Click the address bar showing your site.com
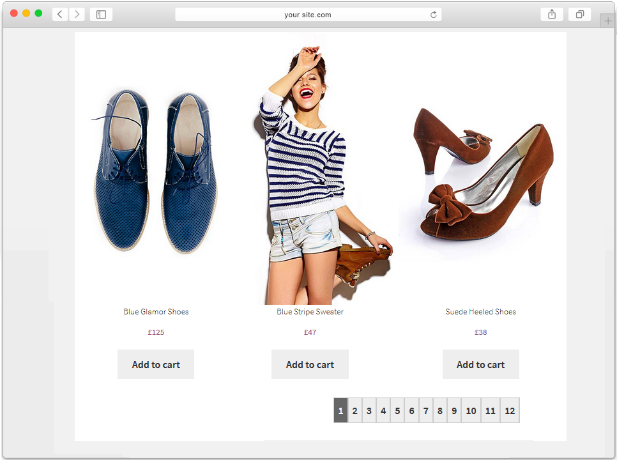Screen dimensions: 617x462 pos(308,15)
